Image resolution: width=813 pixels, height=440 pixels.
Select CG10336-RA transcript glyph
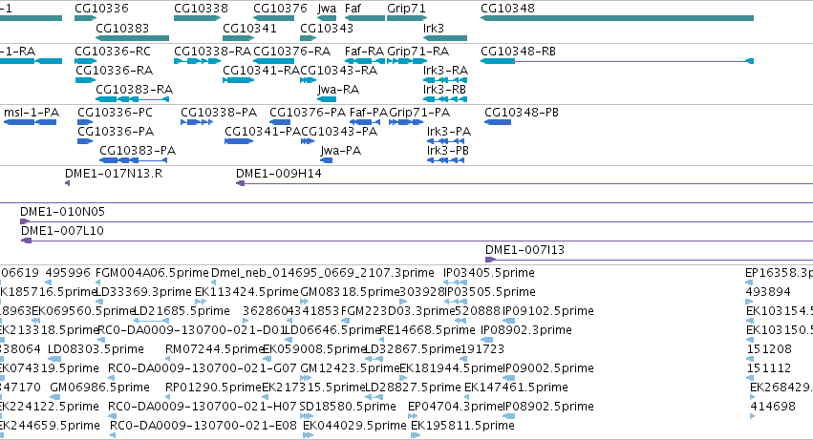(86, 80)
